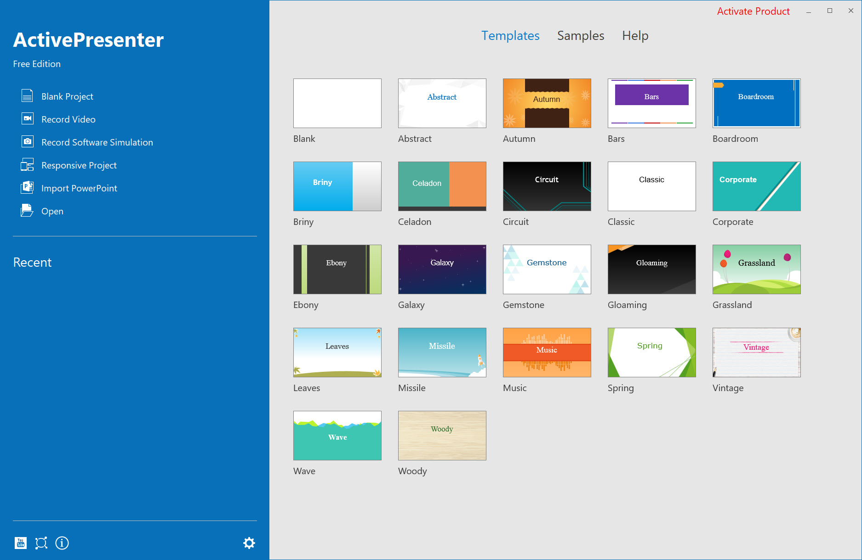Click the Blank Project document icon
Viewport: 862px width, 560px height.
click(27, 96)
